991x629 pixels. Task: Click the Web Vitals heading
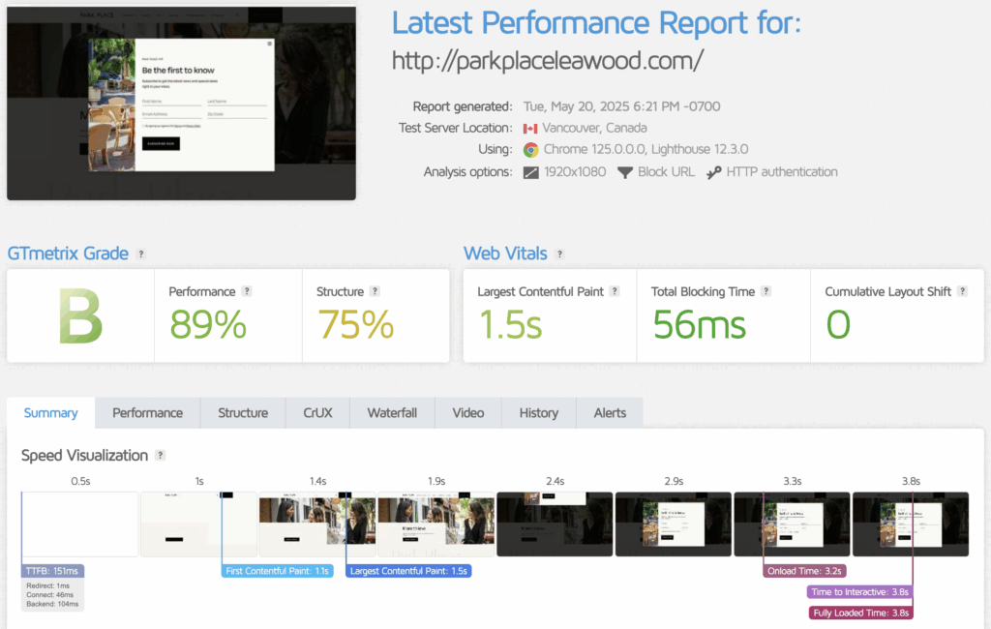(x=505, y=254)
